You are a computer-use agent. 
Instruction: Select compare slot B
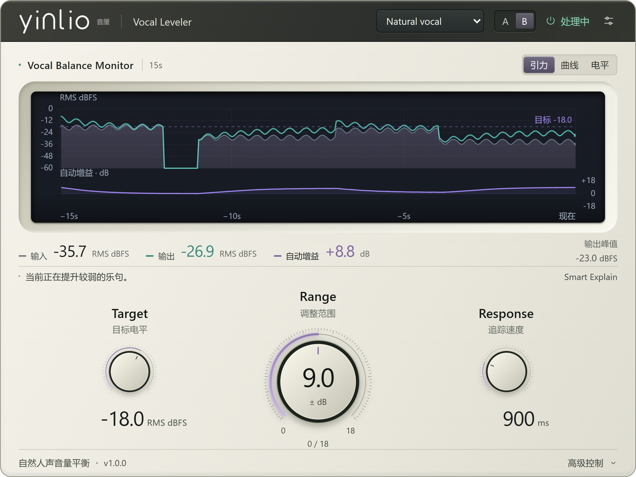(x=524, y=21)
